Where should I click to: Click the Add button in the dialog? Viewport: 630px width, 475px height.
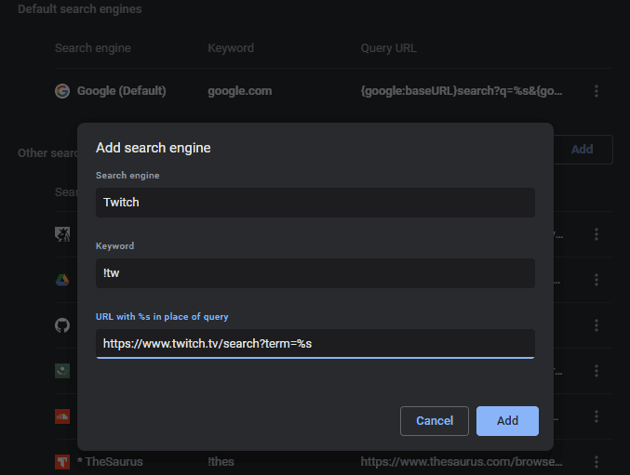pyautogui.click(x=507, y=420)
